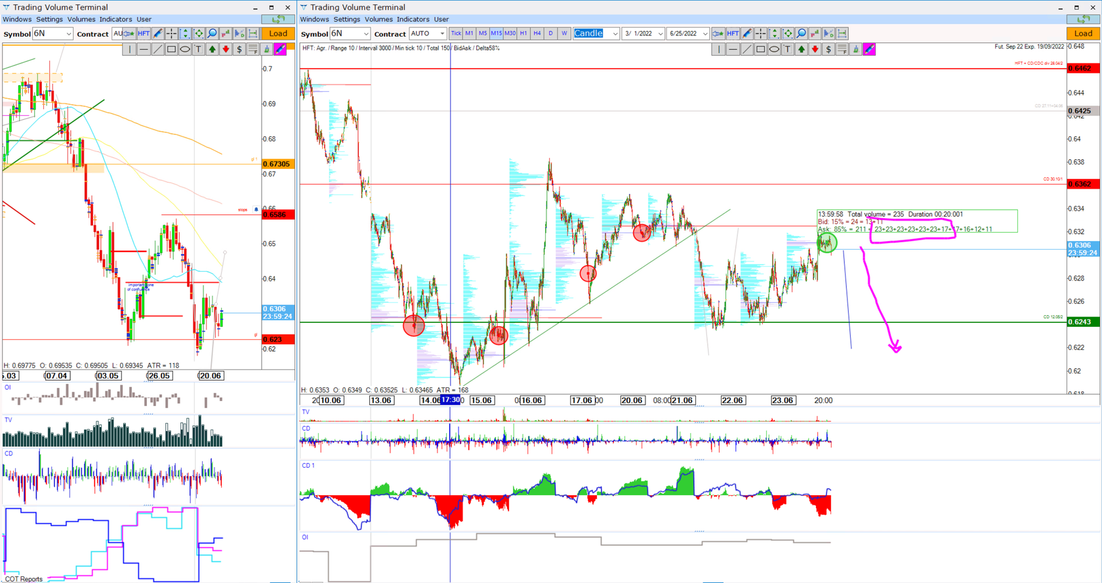1102x583 pixels.
Task: Select the text T tool in the right window
Action: tap(788, 49)
